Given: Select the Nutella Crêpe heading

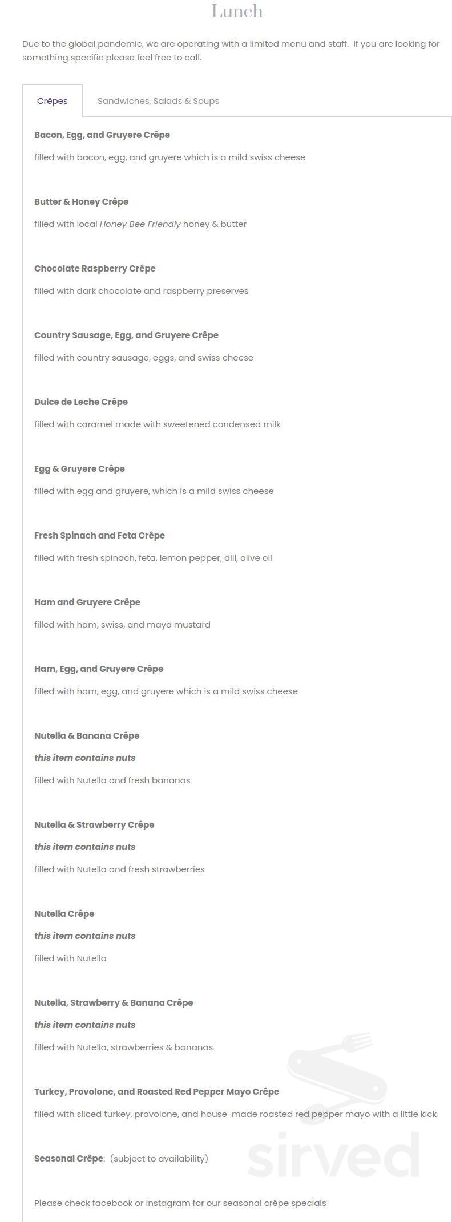Looking at the screenshot, I should (x=64, y=913).
